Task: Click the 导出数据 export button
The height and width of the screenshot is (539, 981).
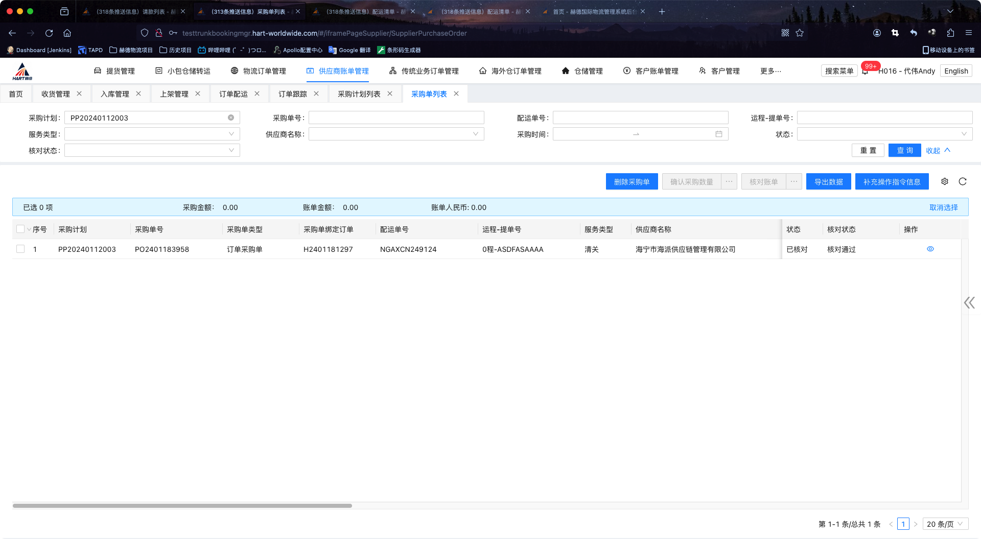Action: click(828, 182)
